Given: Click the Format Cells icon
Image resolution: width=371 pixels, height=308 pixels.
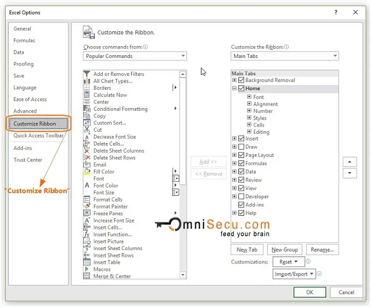Looking at the screenshot, I should tap(87, 199).
